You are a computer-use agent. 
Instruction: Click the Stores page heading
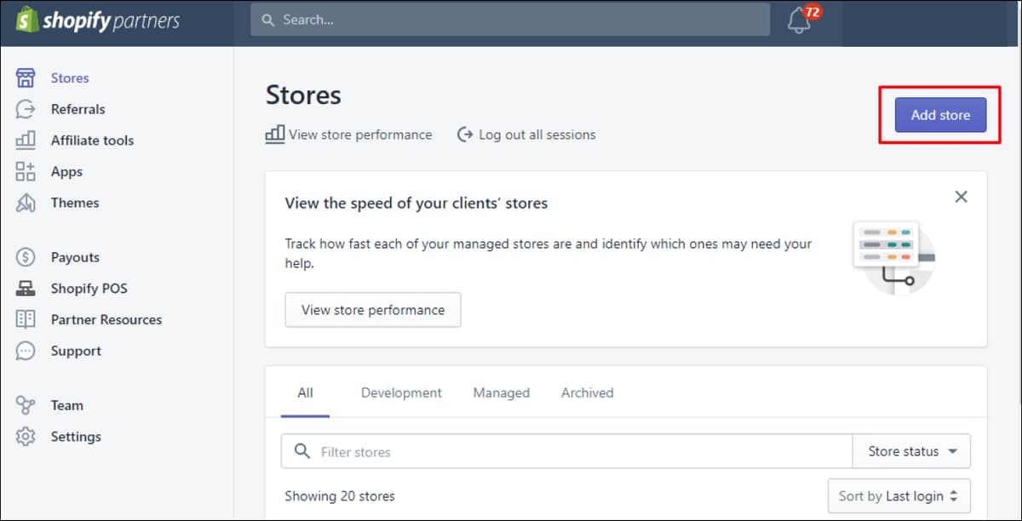303,94
